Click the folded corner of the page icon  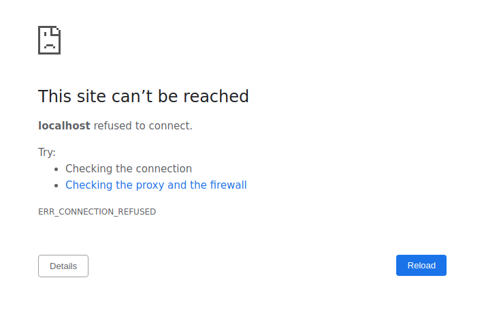tap(57, 30)
